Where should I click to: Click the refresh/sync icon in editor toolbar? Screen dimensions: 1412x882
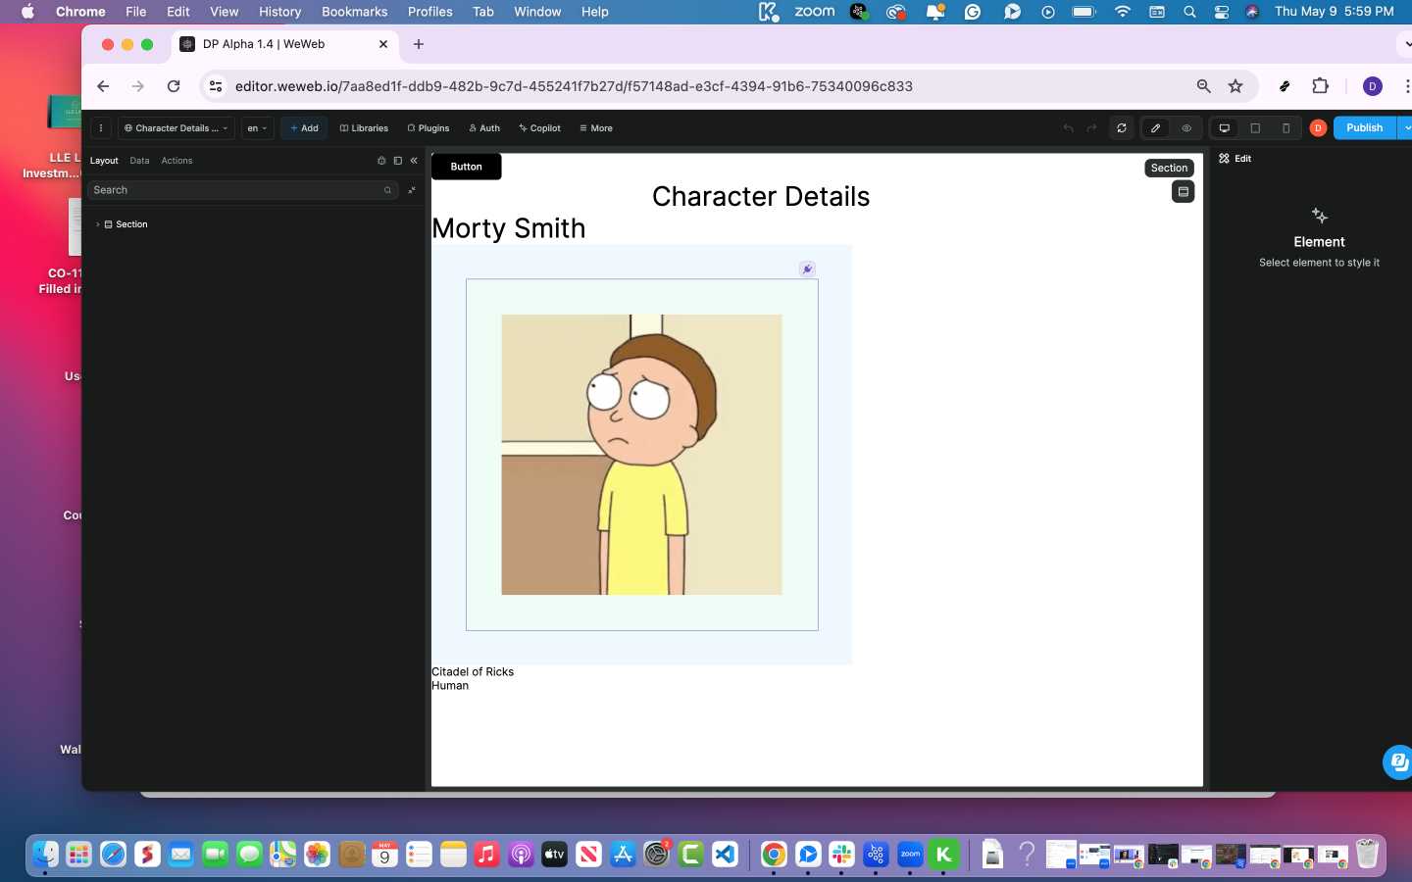coord(1122,128)
